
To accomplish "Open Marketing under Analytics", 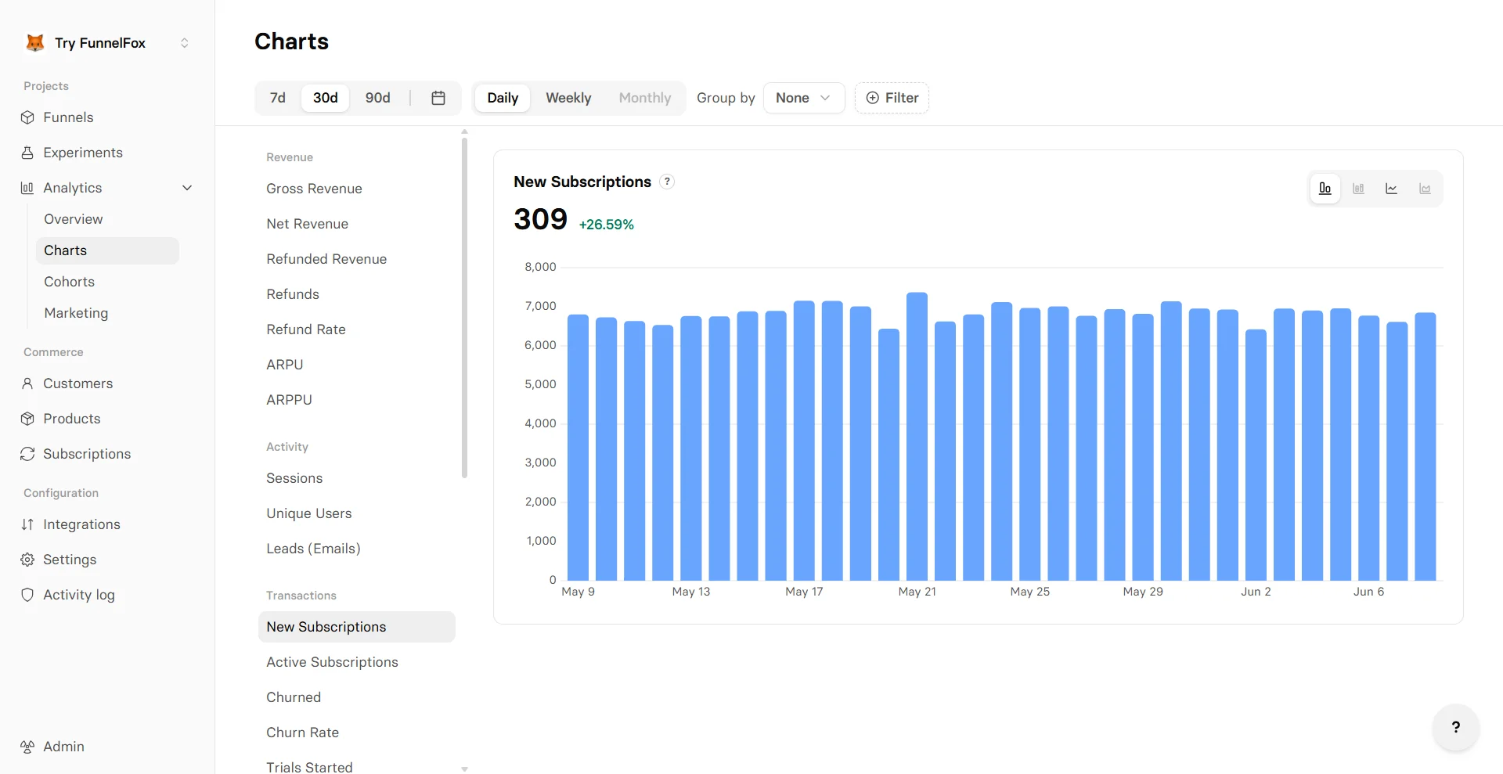I will [x=76, y=313].
